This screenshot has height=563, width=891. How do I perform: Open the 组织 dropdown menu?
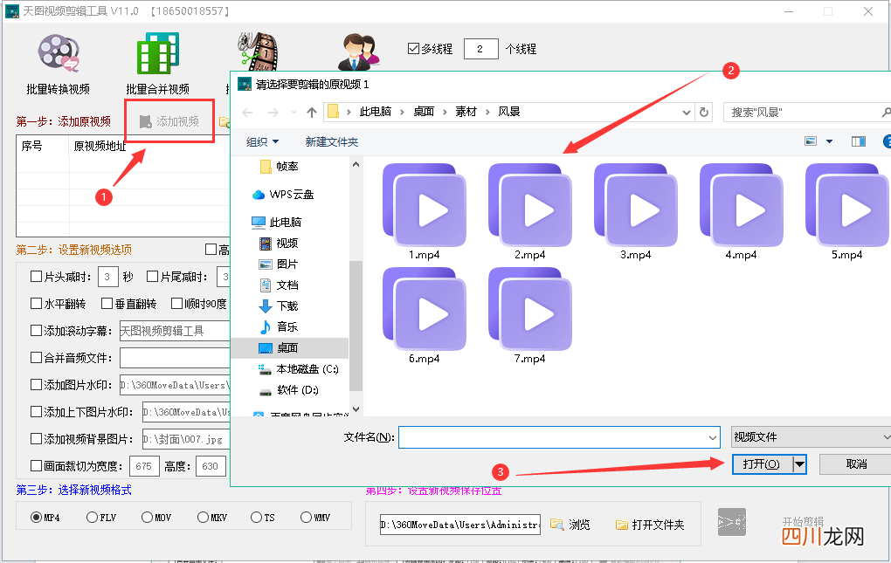[263, 142]
